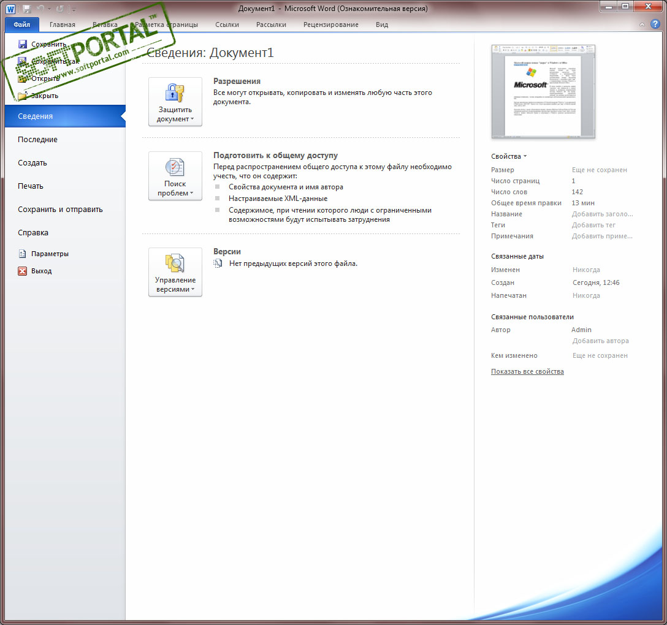This screenshot has width=667, height=625.
Task: Expand the Управление версиями dropdown arrow
Action: 192,289
